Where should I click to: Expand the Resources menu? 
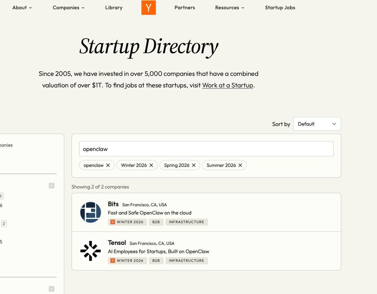[230, 8]
